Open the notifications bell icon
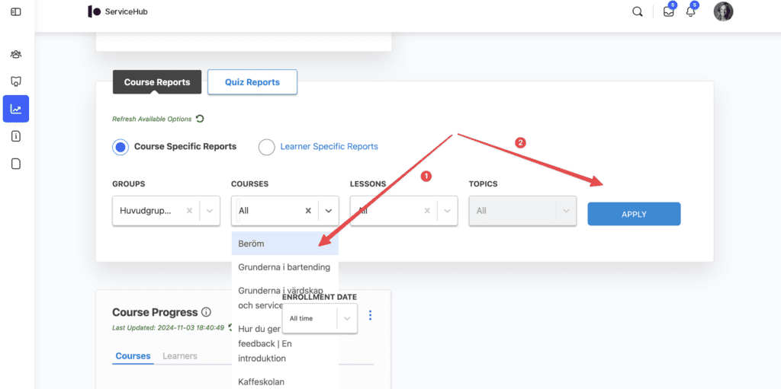The width and height of the screenshot is (781, 389). click(690, 12)
